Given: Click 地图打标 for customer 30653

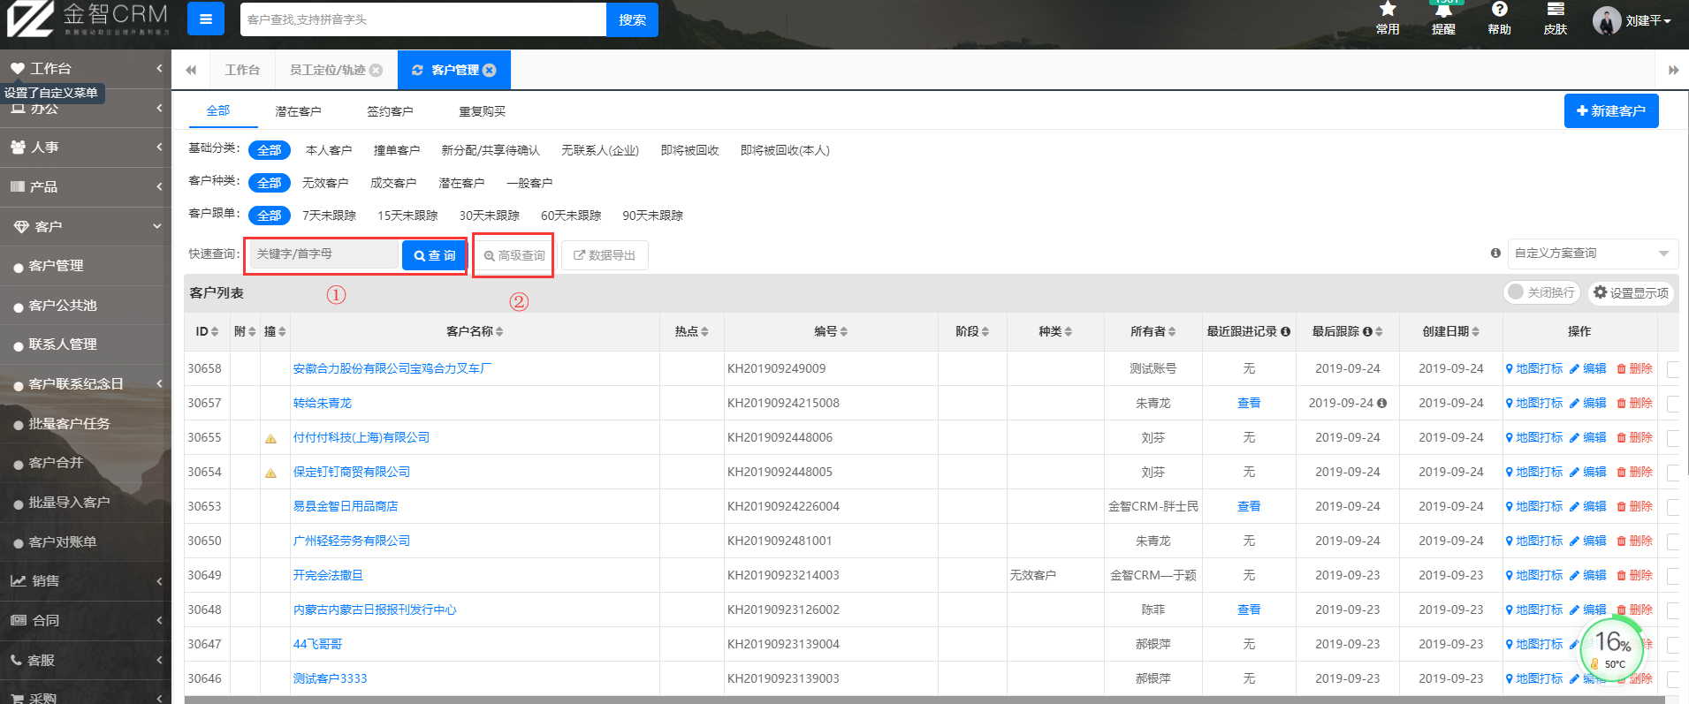Looking at the screenshot, I should point(1533,506).
